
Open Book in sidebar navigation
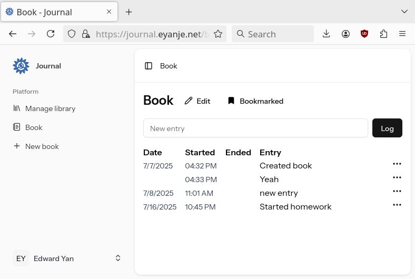[x=28, y=127]
